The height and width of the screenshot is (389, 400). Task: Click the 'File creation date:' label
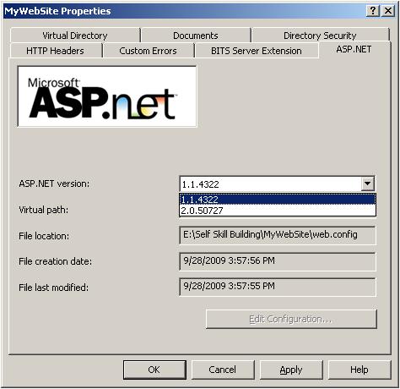tap(55, 261)
